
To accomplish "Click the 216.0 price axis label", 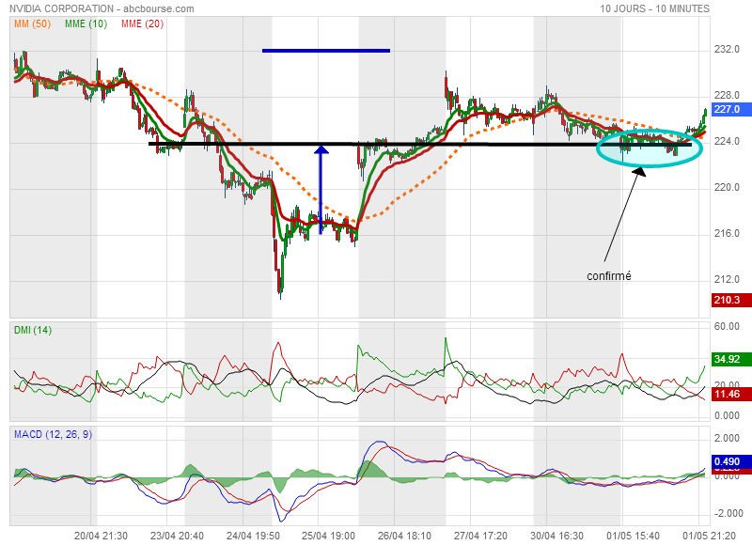I will click(x=727, y=233).
